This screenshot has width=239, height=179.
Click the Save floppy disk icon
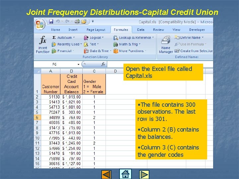point(51,22)
